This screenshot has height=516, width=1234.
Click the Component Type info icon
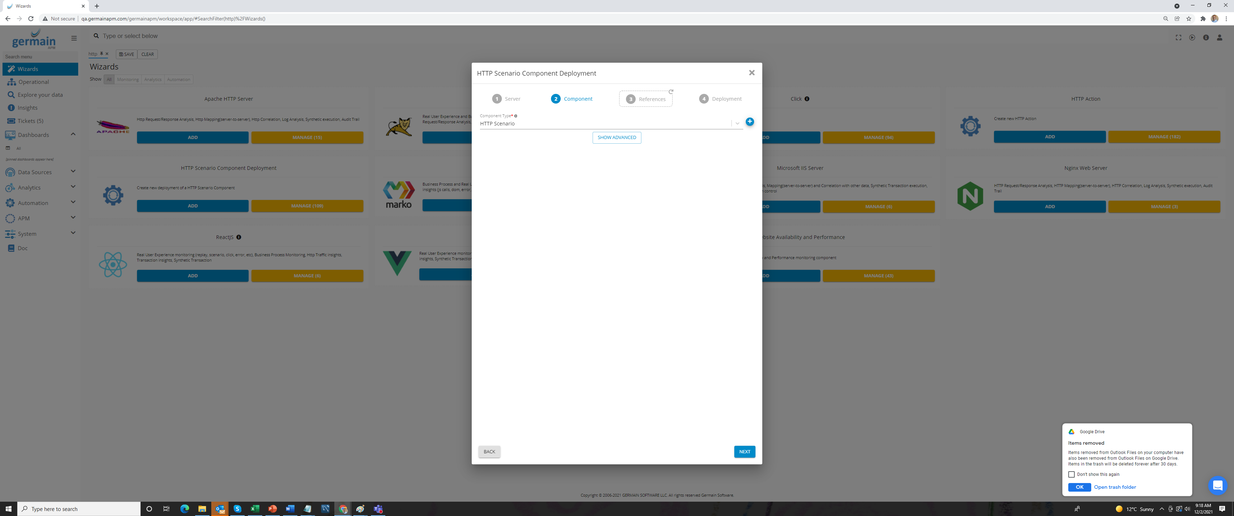tap(515, 116)
